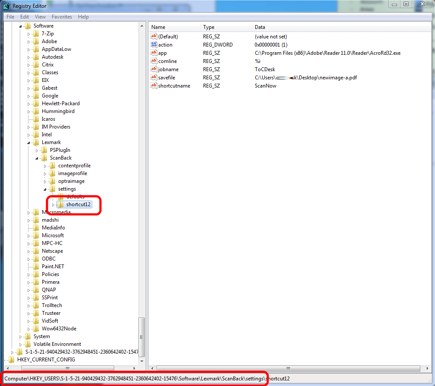Click the binary icon for action value
The height and width of the screenshot is (386, 435).
tap(154, 45)
